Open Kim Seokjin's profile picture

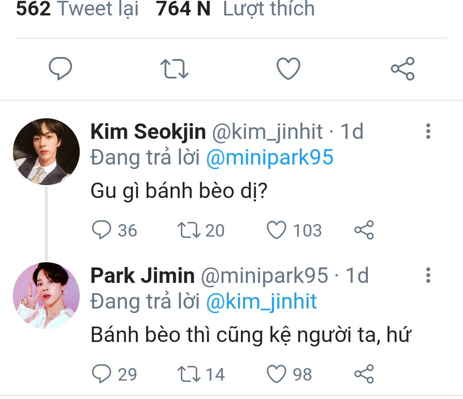pyautogui.click(x=46, y=152)
